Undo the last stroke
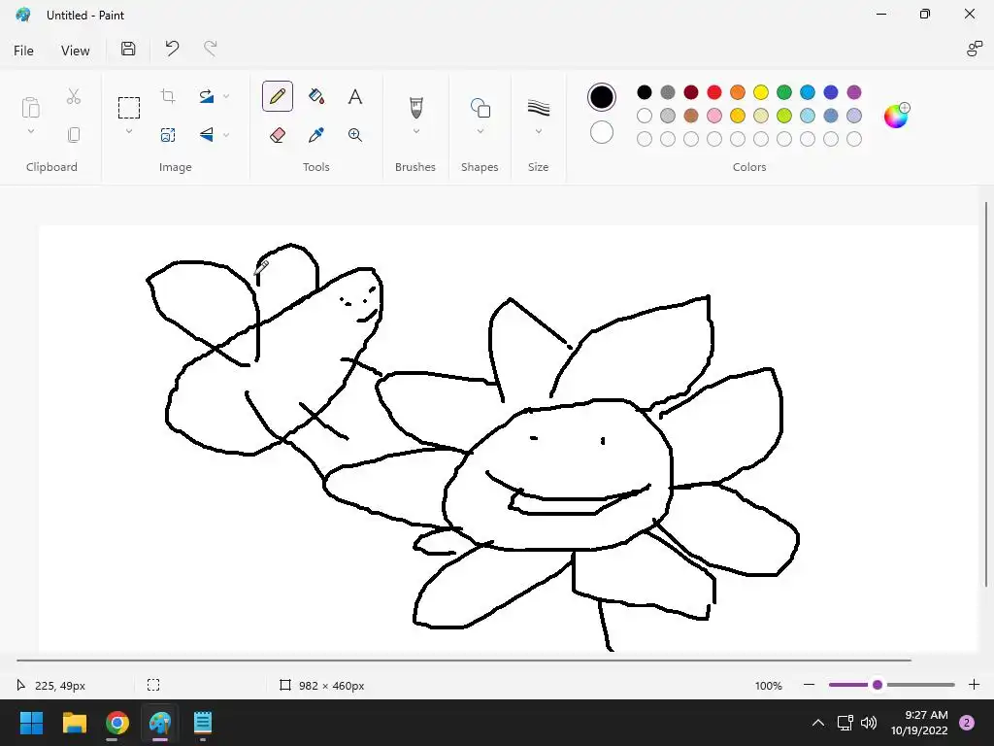 tap(172, 49)
